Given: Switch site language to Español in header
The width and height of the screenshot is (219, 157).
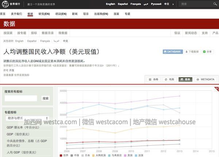Looking at the screenshot, I should tap(123, 4).
